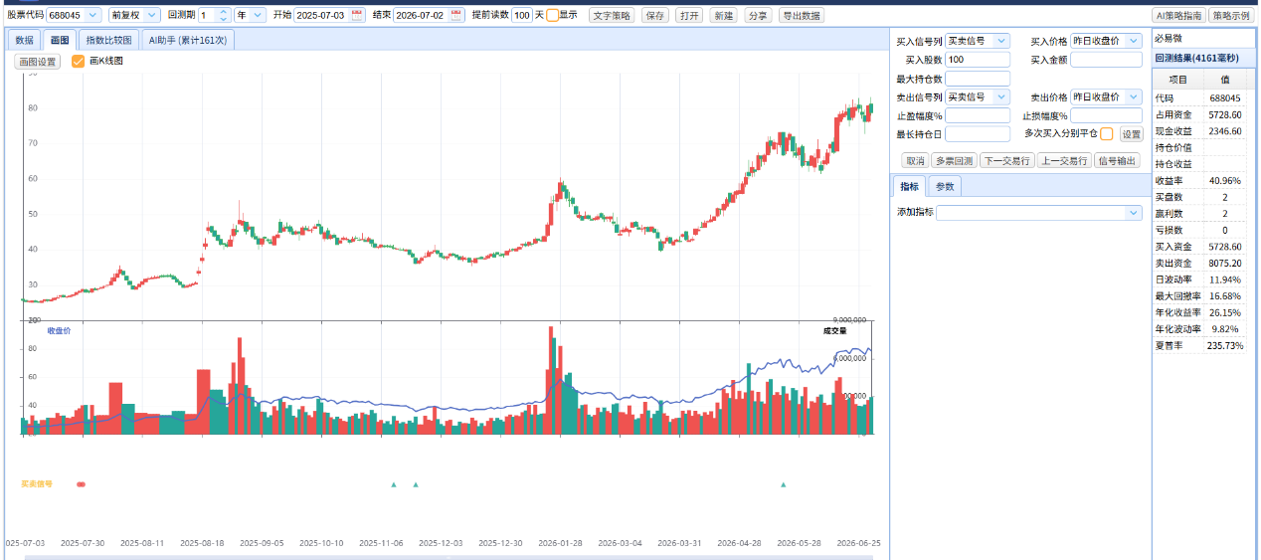This screenshot has height=560, width=1261.
Task: Open the stock code 688045 dropdown
Action: pos(74,15)
